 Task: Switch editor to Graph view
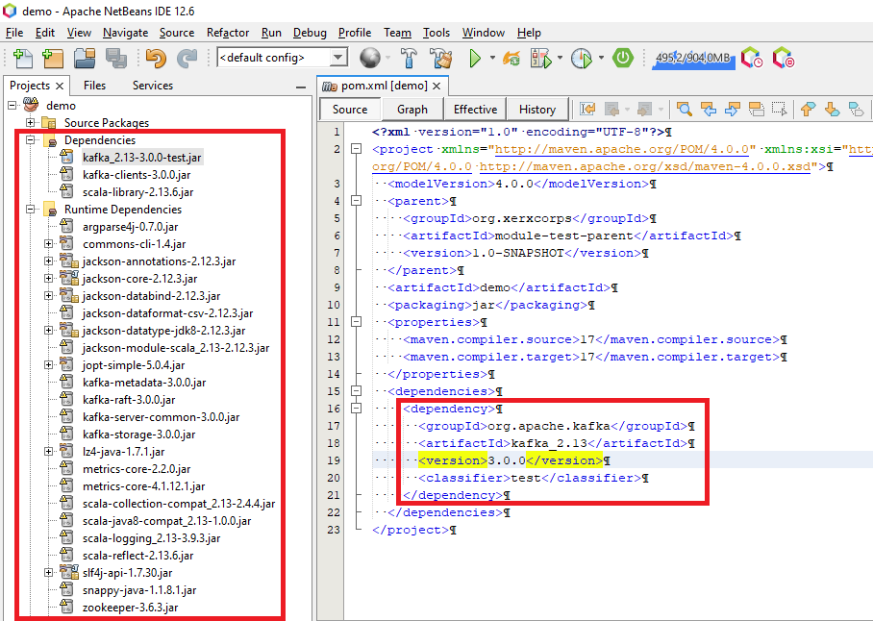412,109
